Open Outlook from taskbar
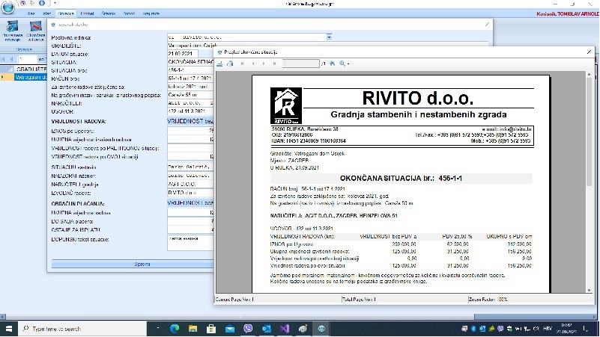Viewport: 600px width, 337px height. coord(267,328)
